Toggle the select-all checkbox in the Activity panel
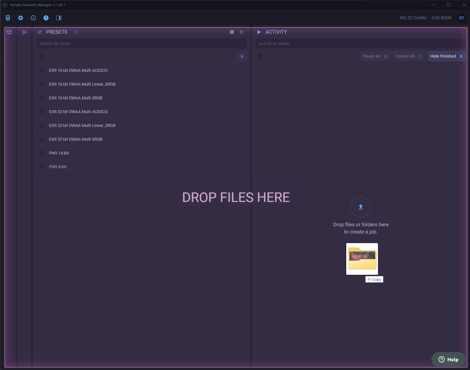The height and width of the screenshot is (370, 470). [x=260, y=56]
